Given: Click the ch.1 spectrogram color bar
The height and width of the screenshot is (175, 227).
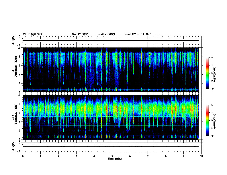Looking at the screenshot, I should tap(207, 73).
